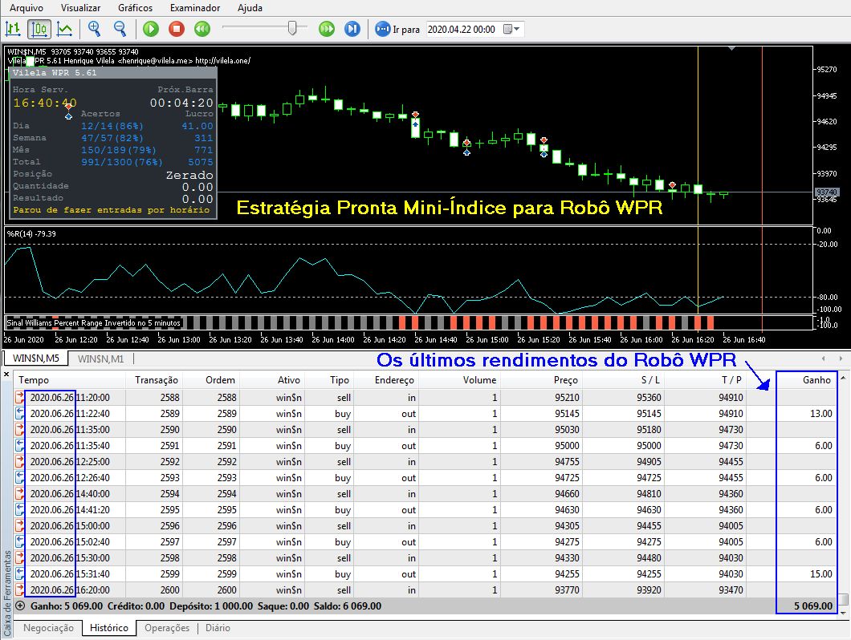
Task: Switch to WIN$N,M5 chart tab
Action: click(x=36, y=358)
